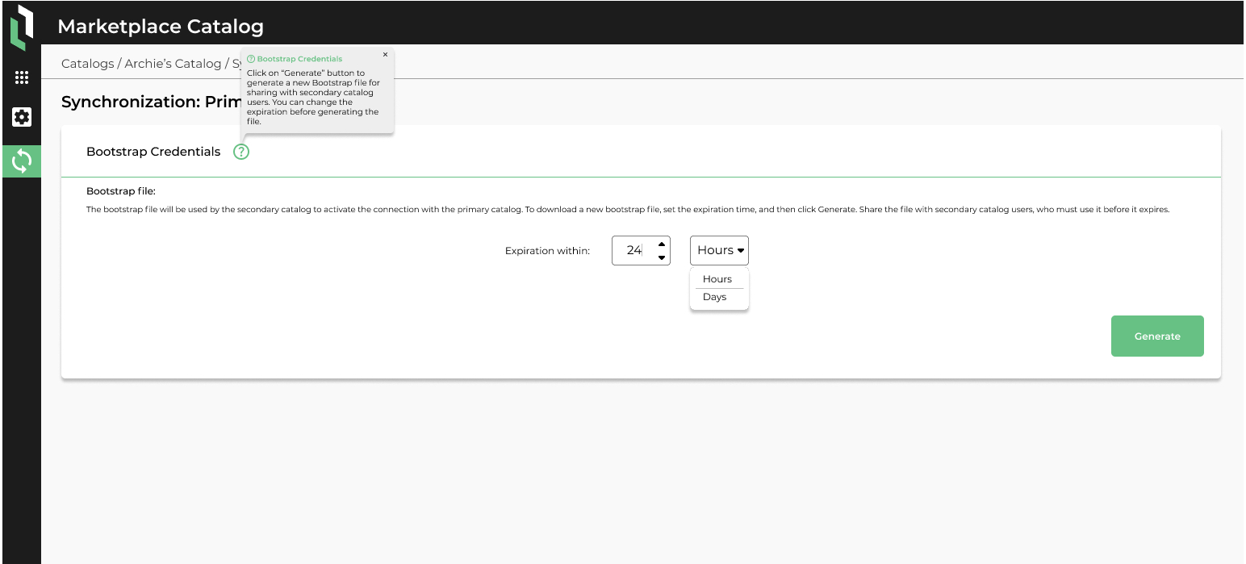Click the 'Bootstrap file:' label
This screenshot has height=564, width=1246.
tap(121, 191)
